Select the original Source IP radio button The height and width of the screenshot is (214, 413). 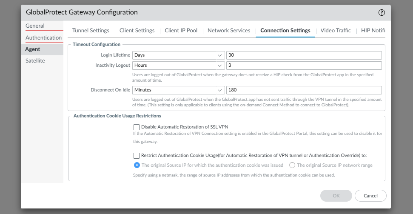tap(137, 165)
